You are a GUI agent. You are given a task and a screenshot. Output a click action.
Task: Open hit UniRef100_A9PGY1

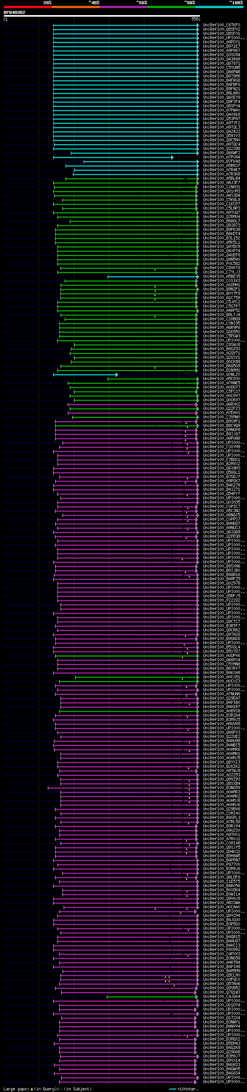click(222, 42)
